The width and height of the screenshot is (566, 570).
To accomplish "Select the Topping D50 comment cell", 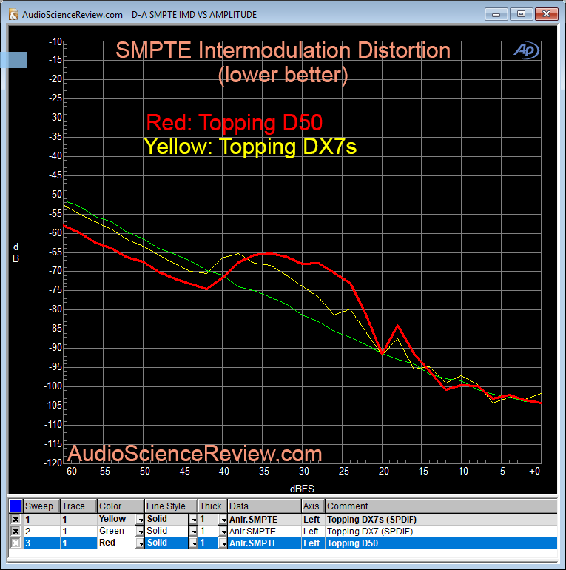I will 441,543.
